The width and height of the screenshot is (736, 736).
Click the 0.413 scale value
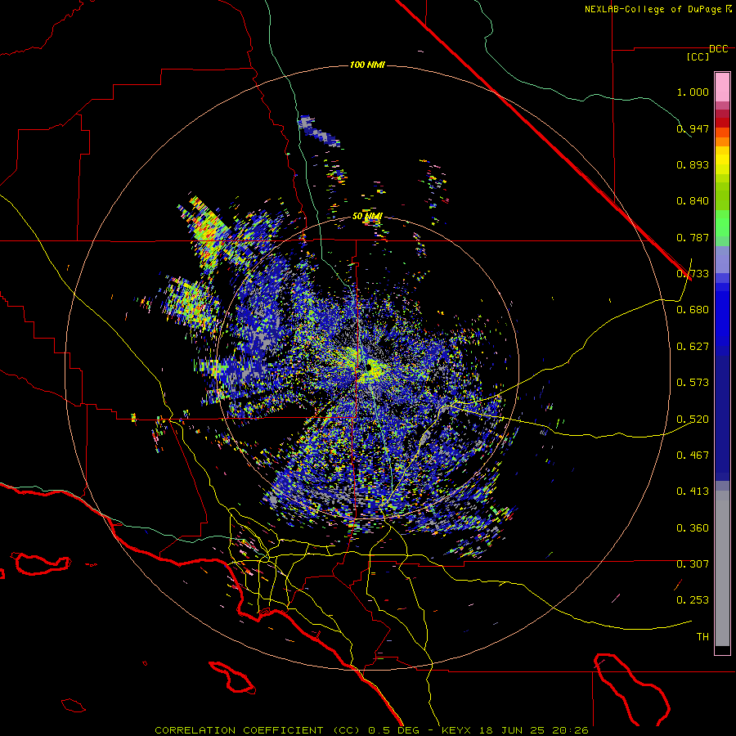[x=693, y=491]
